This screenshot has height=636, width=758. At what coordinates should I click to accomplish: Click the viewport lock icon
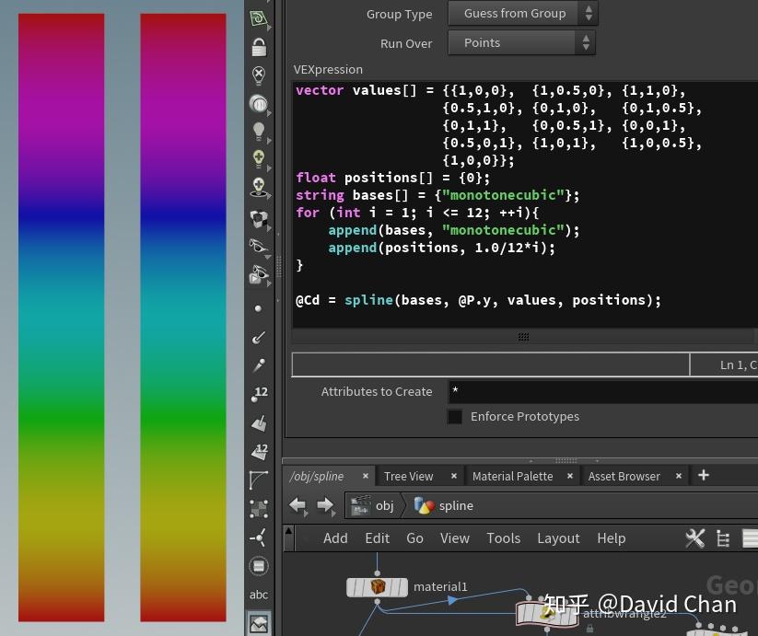259,48
